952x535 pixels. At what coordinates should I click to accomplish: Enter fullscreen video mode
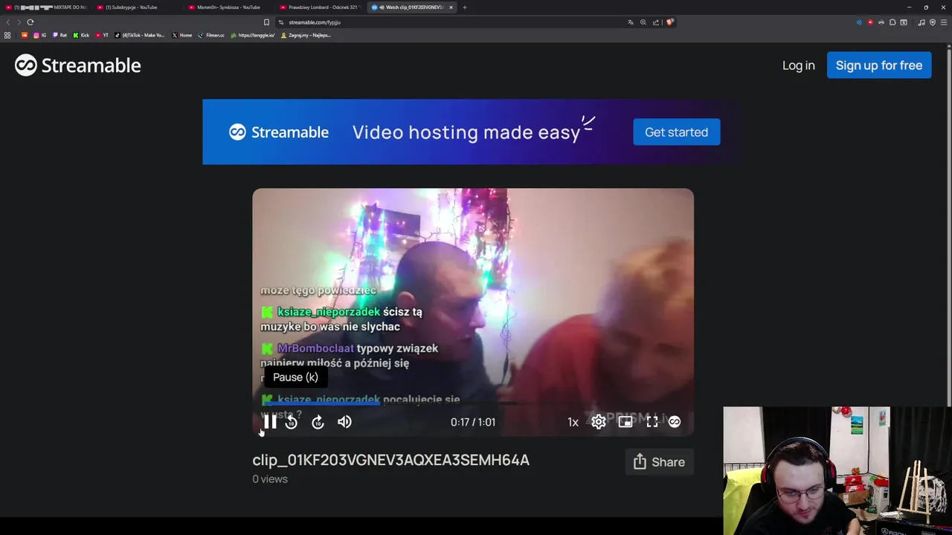[x=652, y=422]
